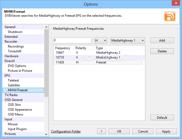Click the orange RSS-style MHW icon
The width and height of the screenshot is (182, 139).
(170, 16)
